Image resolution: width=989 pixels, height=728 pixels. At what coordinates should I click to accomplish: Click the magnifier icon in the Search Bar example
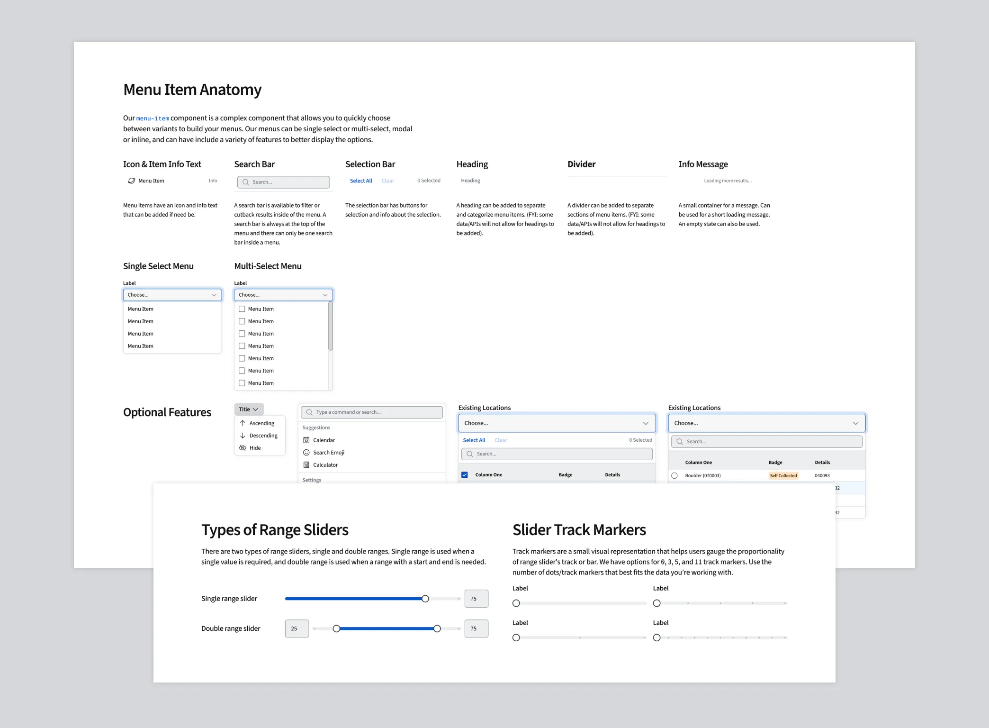245,182
